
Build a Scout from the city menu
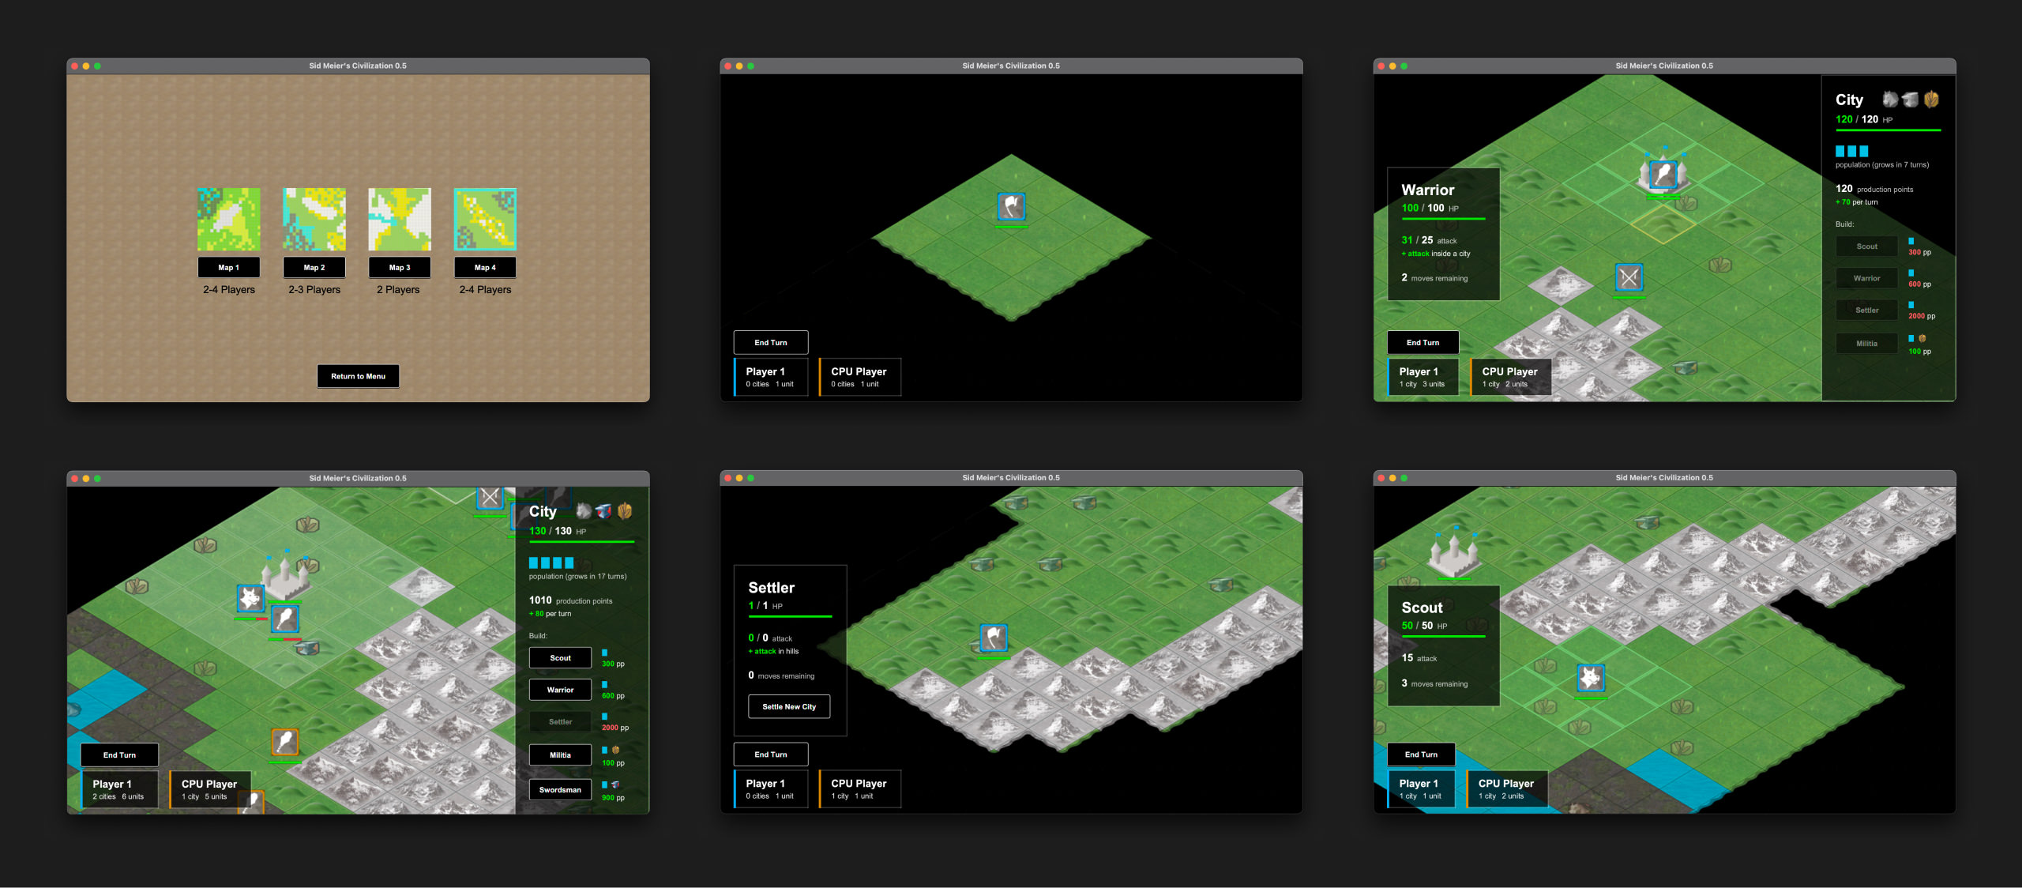pos(560,657)
